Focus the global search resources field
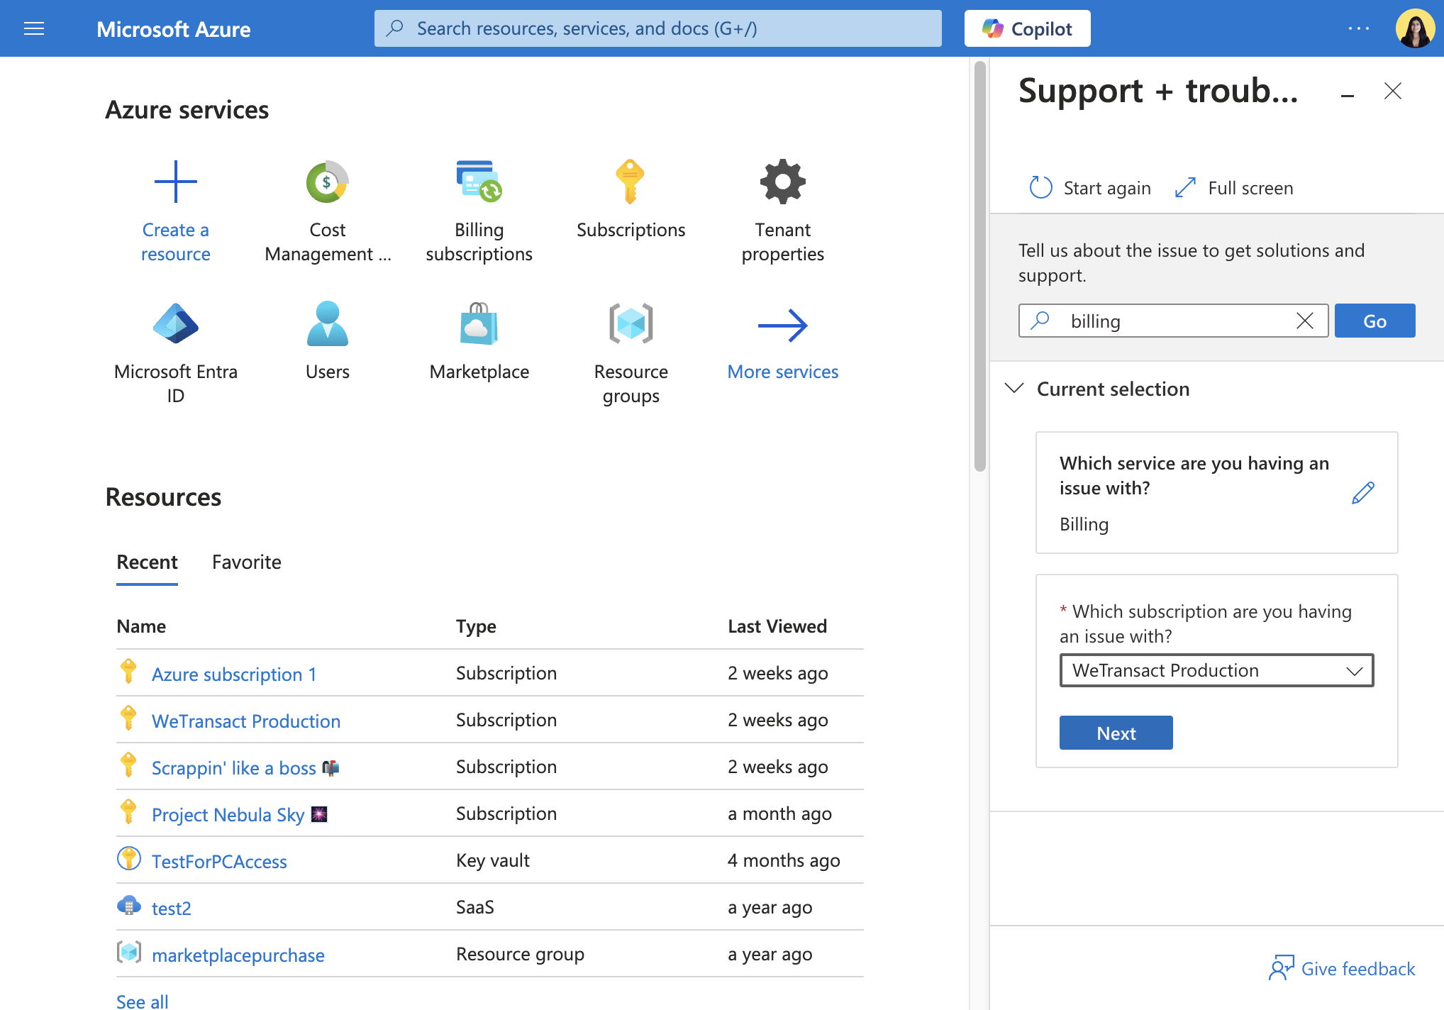The image size is (1444, 1010). (x=658, y=28)
